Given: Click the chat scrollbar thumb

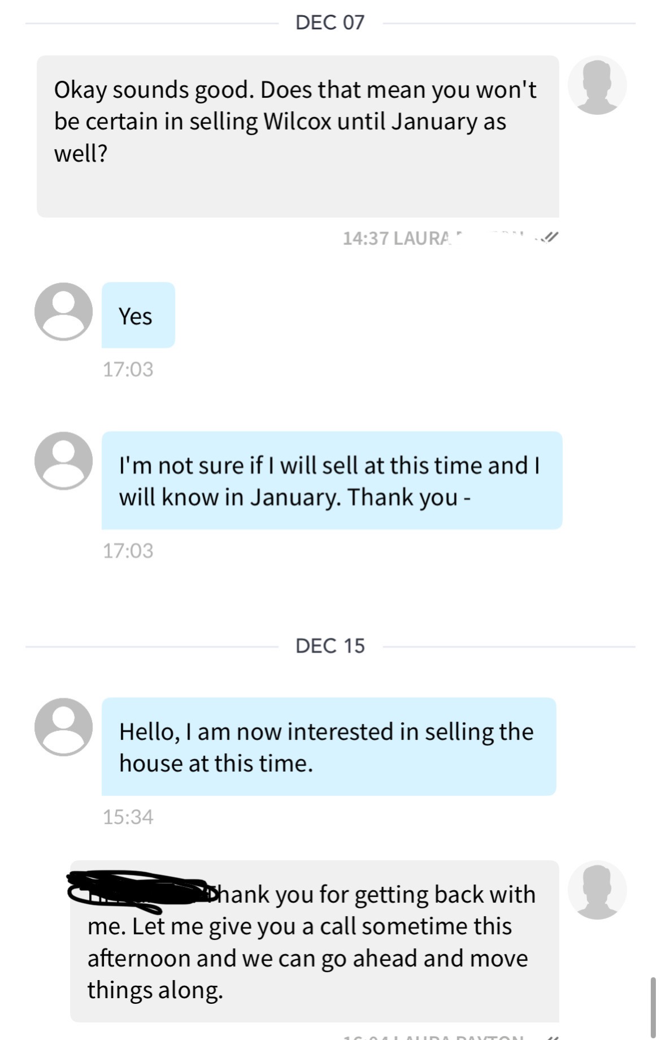Looking at the screenshot, I should point(653,1007).
